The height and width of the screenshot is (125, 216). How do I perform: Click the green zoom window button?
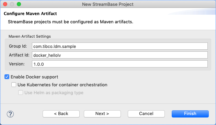click(19, 4)
